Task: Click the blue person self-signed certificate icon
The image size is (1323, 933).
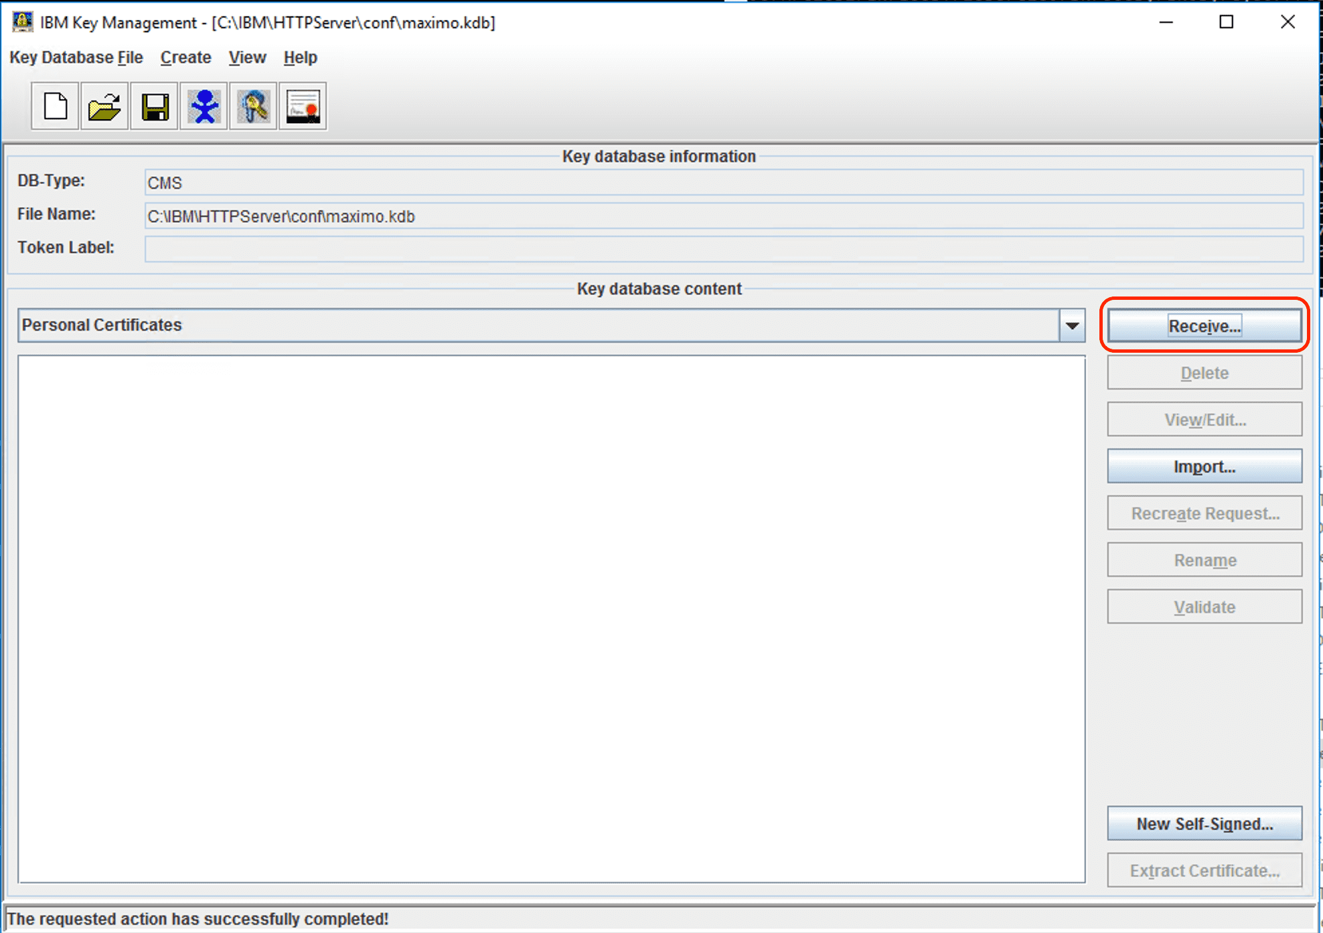Action: pos(204,106)
